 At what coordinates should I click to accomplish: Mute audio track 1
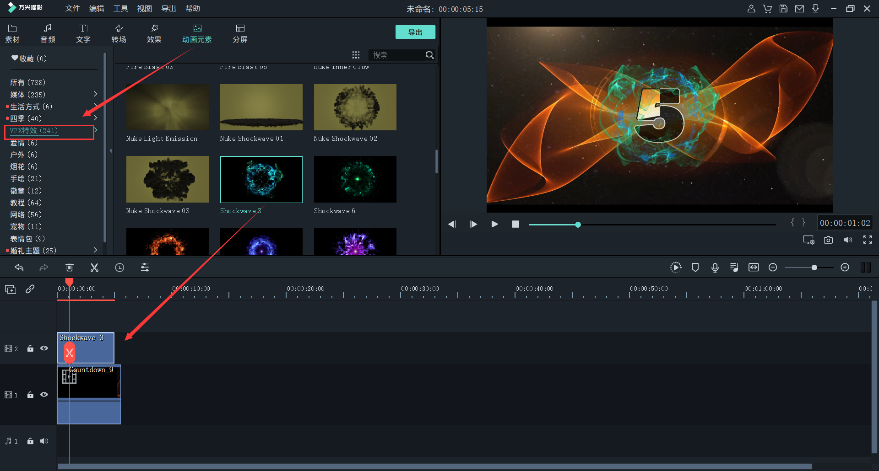click(44, 441)
